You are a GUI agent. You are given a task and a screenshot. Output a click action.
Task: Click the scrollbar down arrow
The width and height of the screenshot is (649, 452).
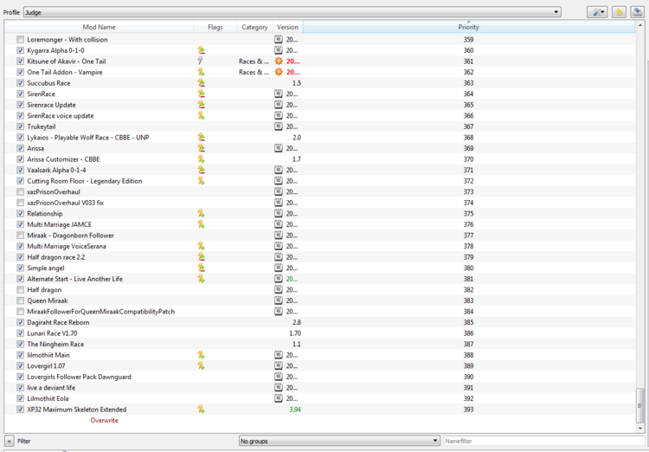coord(639,429)
